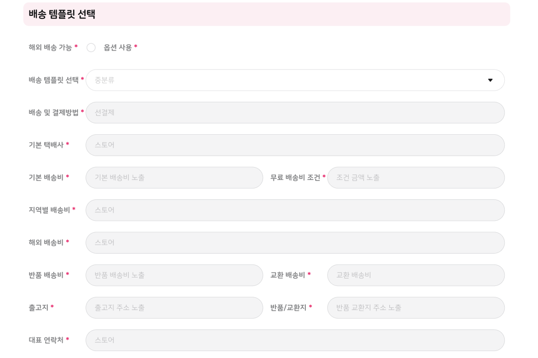
Task: Click the 대표 연락처 input field
Action: (295, 340)
